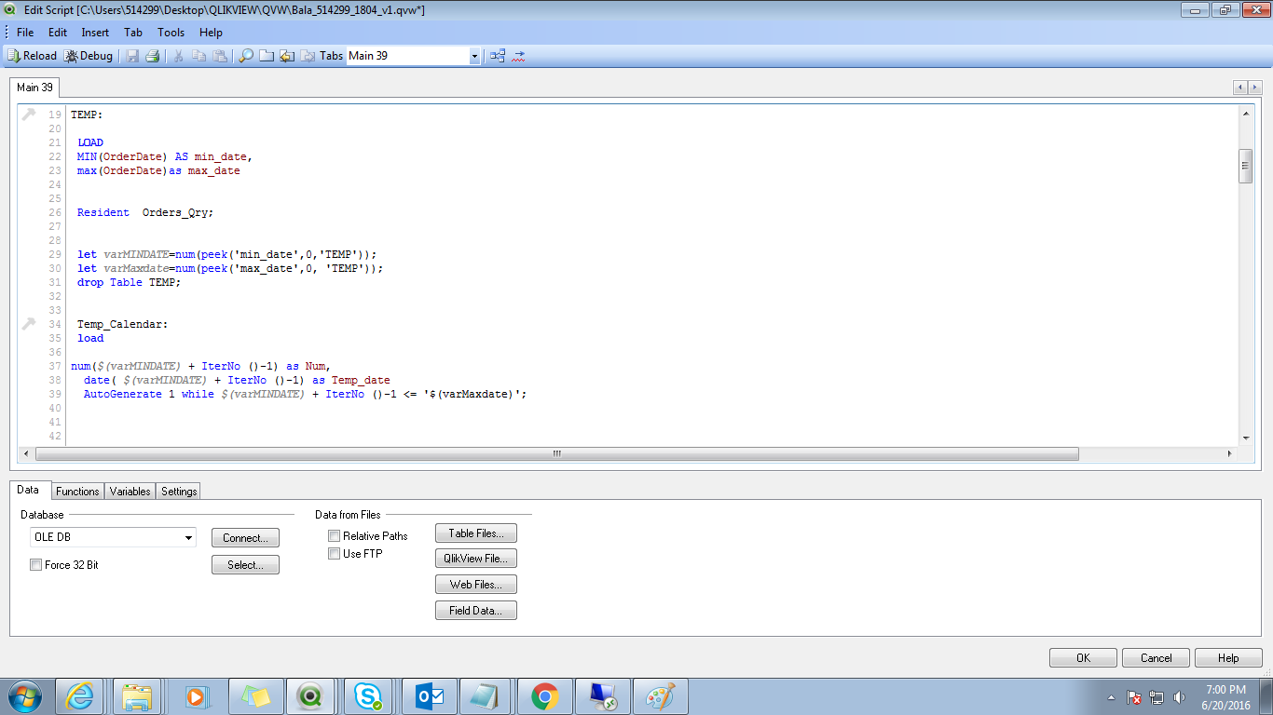This screenshot has height=715, width=1273.
Task: Print the script using printer icon
Action: coord(152,56)
